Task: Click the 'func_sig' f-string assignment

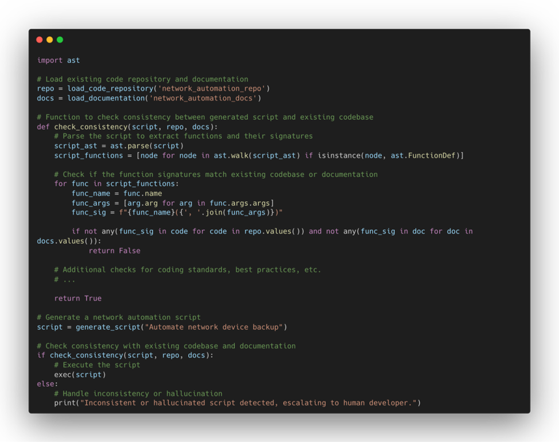Action: [x=177, y=212]
